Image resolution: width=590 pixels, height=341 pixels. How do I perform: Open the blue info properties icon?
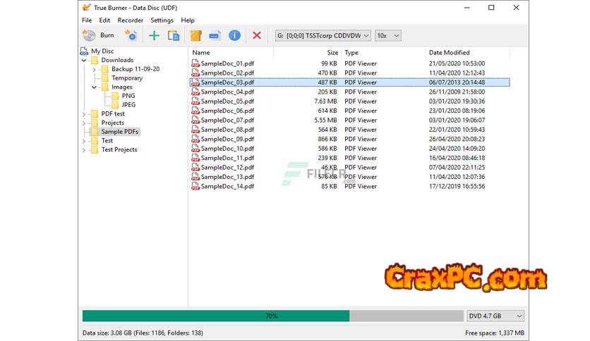pyautogui.click(x=234, y=35)
